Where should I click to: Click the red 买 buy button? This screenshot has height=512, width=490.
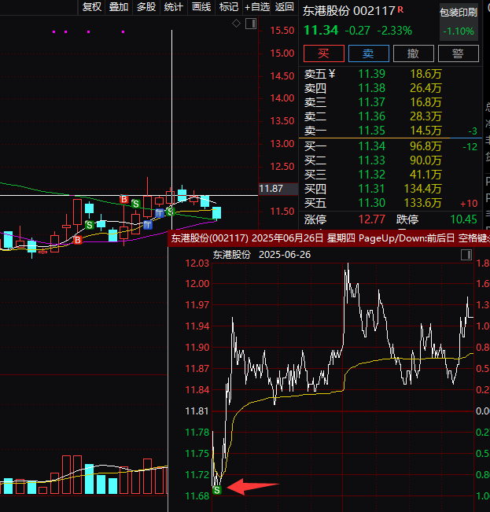click(323, 53)
